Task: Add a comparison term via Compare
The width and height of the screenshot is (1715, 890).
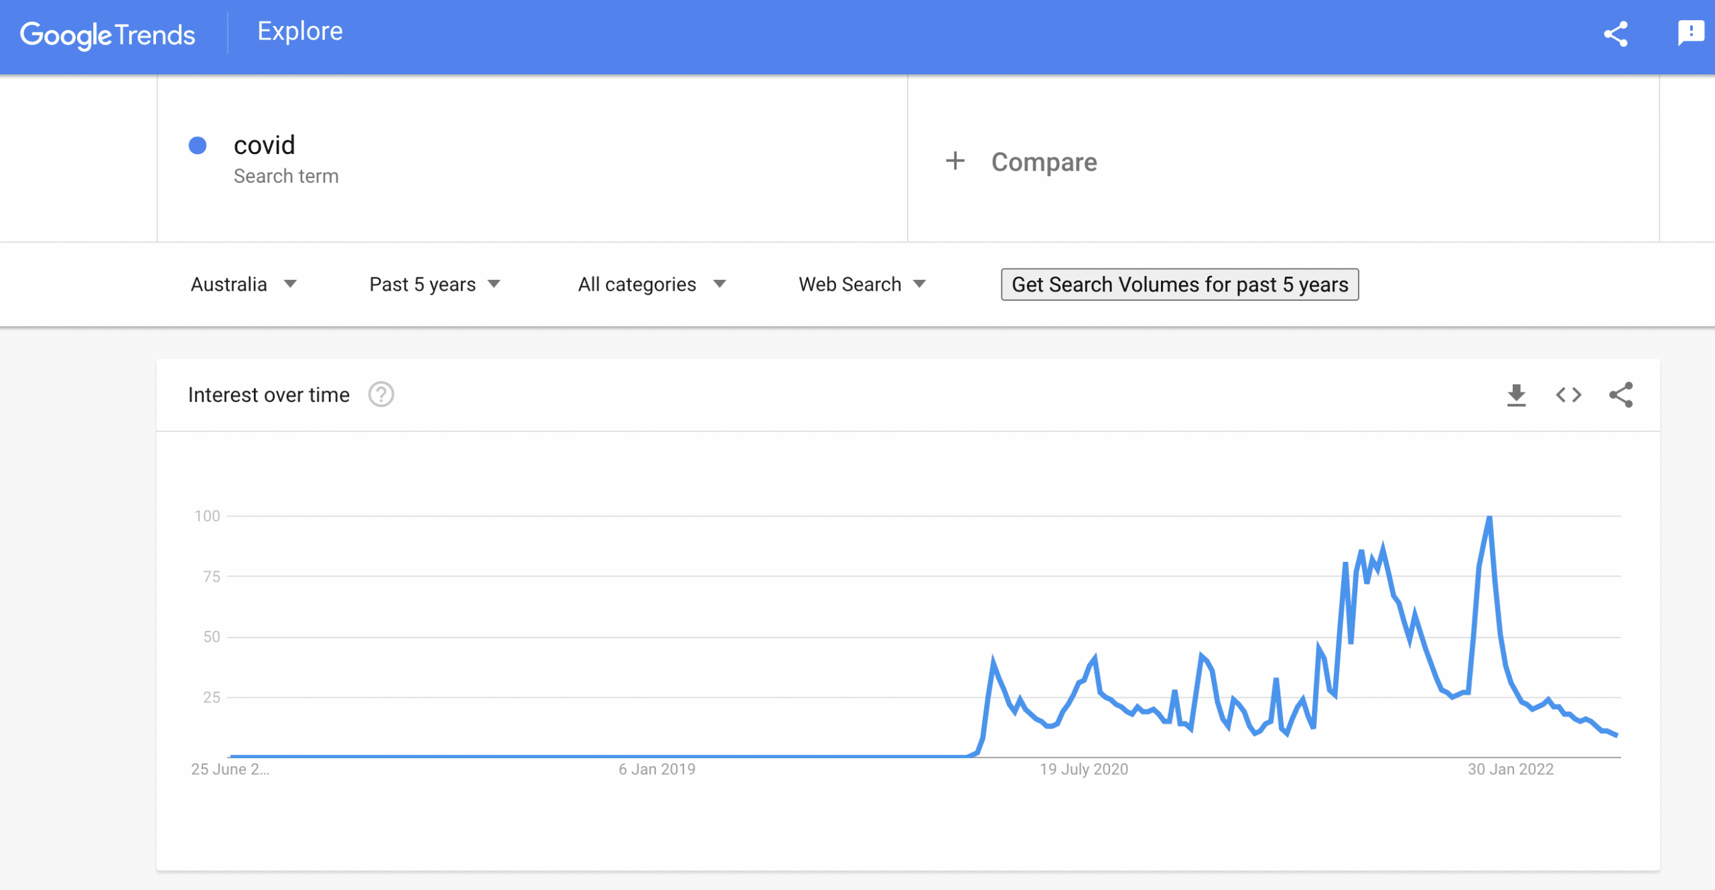Action: (x=1044, y=161)
